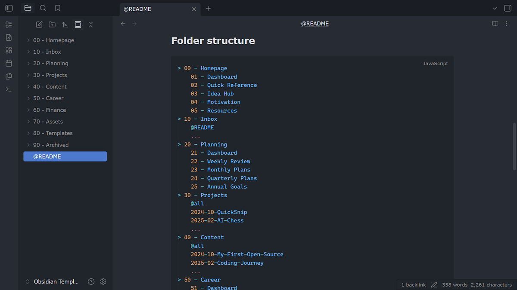Click code line 2024-10-My-First-Open-Source
This screenshot has width=517, height=290.
coord(237,254)
